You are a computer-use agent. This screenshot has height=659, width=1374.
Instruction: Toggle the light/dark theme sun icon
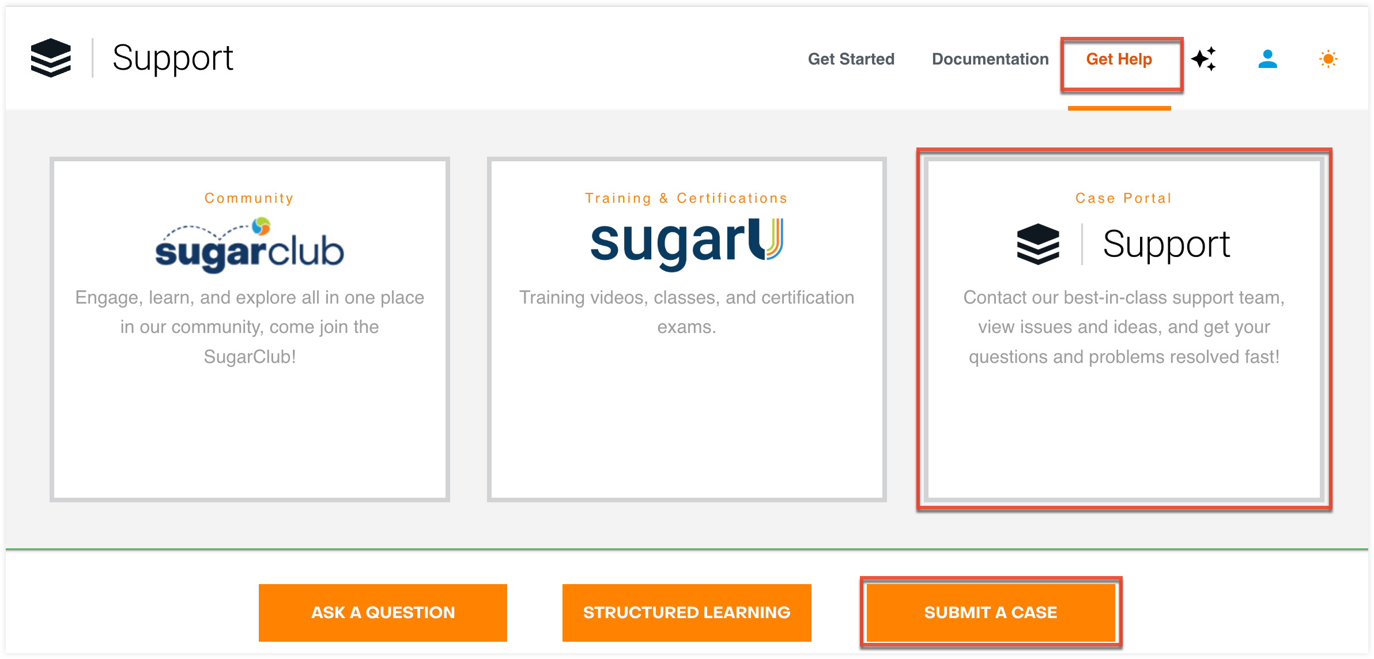point(1328,58)
